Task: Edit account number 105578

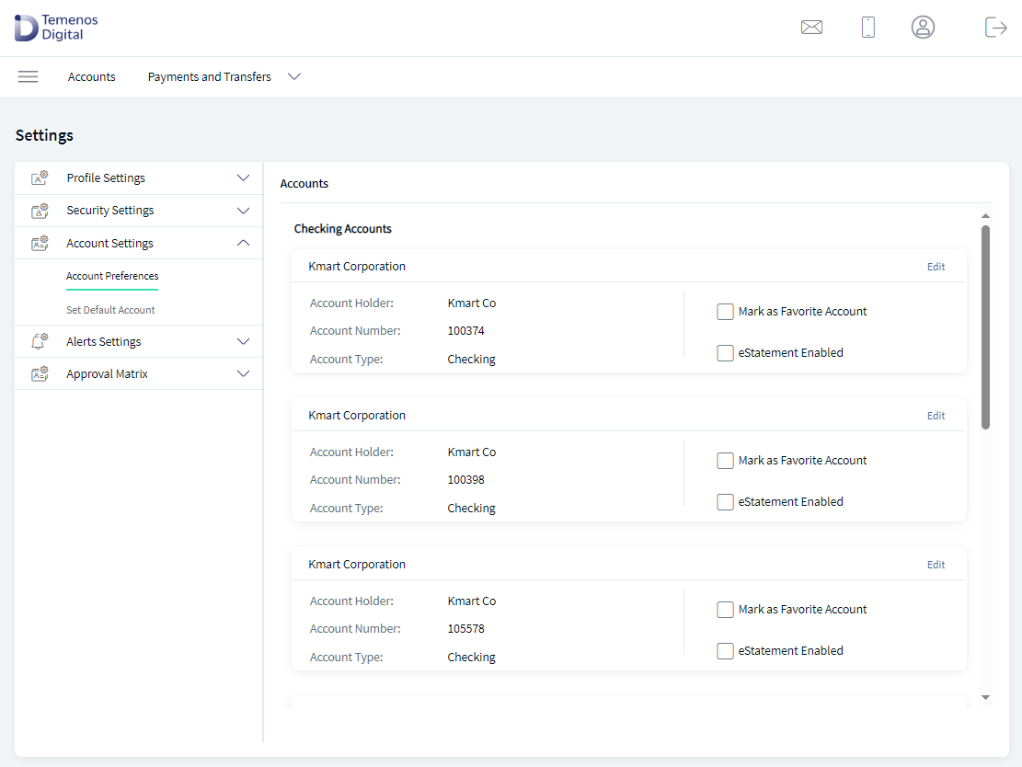Action: point(936,565)
